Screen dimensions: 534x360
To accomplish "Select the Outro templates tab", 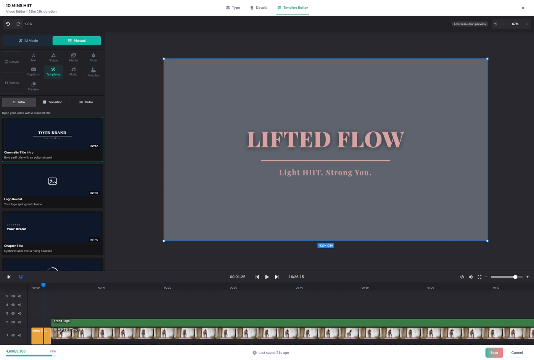I will (x=86, y=102).
